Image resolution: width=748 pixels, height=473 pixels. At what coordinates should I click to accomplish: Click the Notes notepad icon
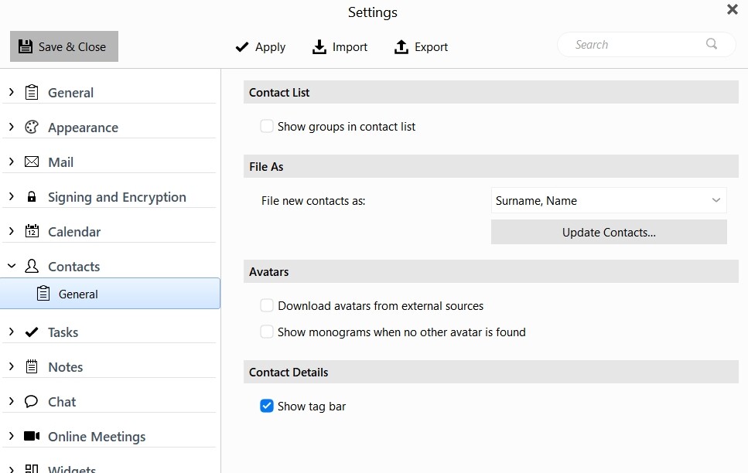[32, 366]
